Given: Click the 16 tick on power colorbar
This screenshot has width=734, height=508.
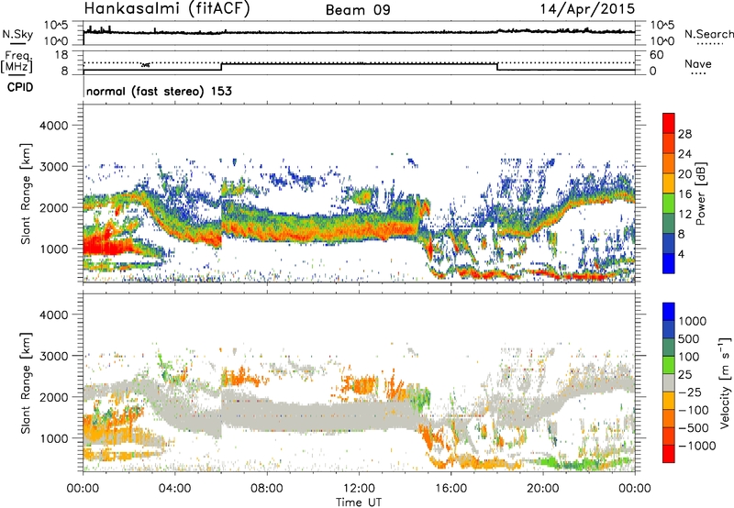Looking at the screenshot, I should pos(684,194).
